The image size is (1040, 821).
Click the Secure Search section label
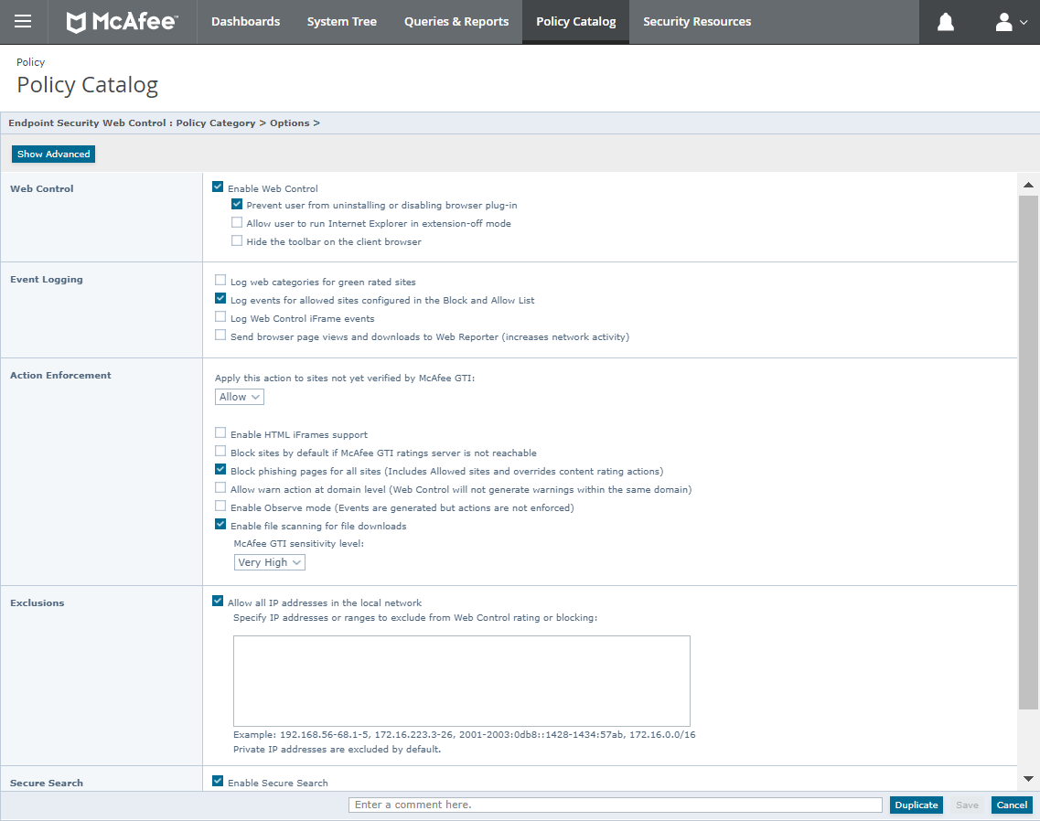(47, 784)
